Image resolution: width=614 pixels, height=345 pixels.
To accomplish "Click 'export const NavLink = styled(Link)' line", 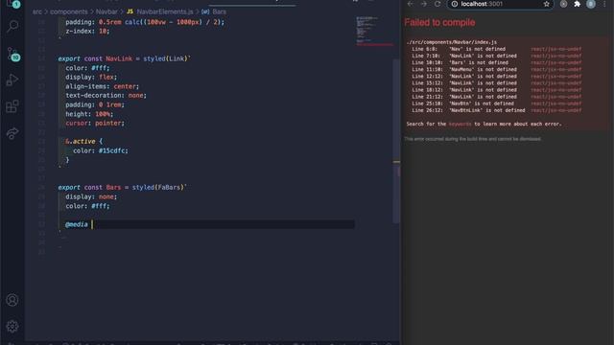I will (125, 58).
